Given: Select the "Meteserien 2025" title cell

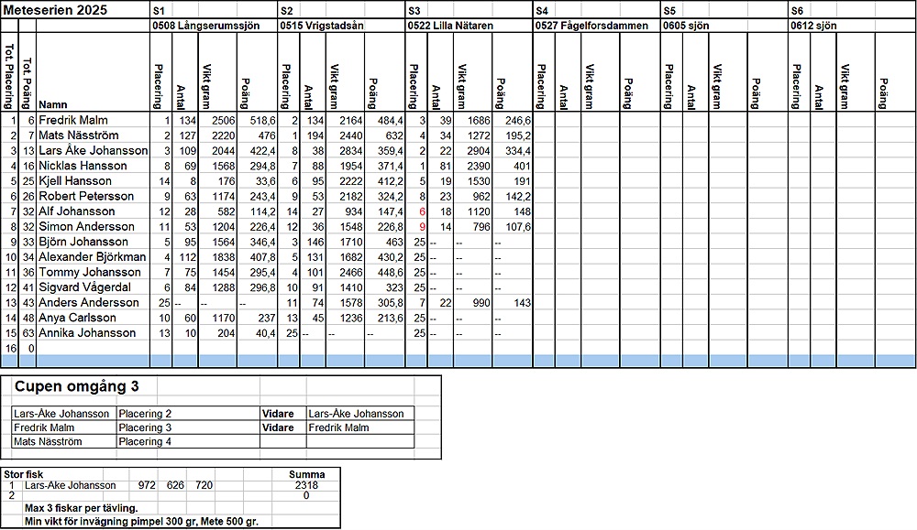Looking at the screenshot, I should (x=55, y=10).
